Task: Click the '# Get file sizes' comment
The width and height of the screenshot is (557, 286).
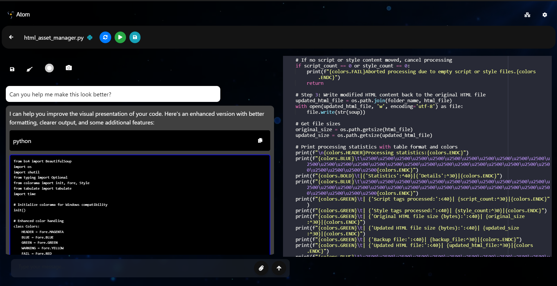Action: coord(318,124)
